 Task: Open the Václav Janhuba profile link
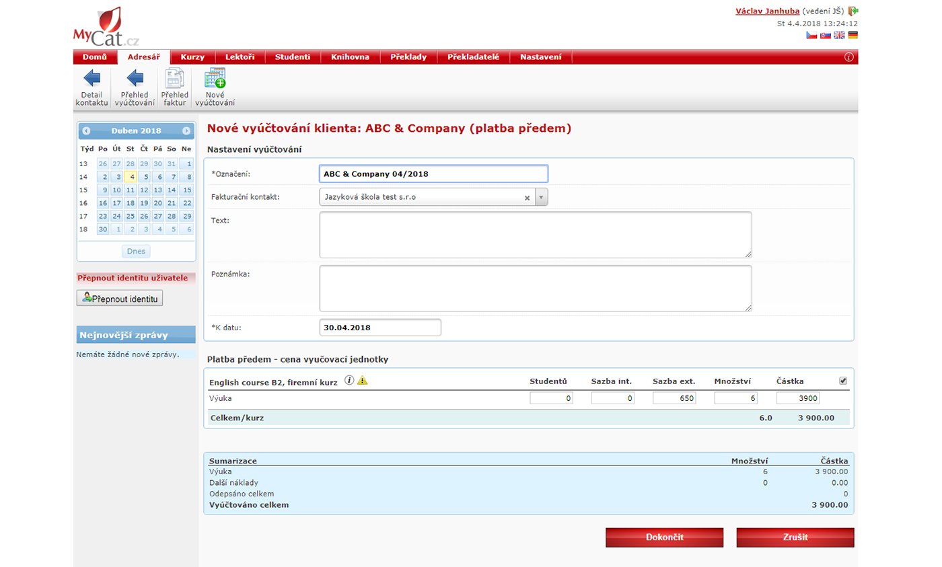coord(767,11)
